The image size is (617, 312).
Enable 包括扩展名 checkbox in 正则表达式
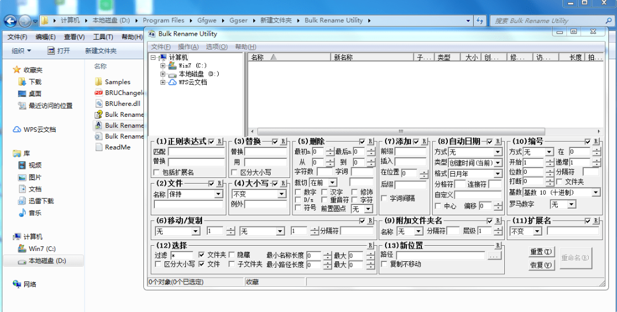(156, 172)
